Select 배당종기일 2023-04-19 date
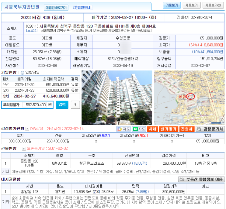The width and height of the screenshot is (226, 209). point(123,66)
